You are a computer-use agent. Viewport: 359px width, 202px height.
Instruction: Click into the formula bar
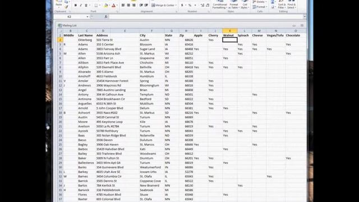(205, 16)
